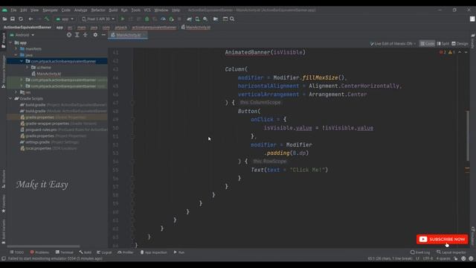Switch editor to Split view mode
Viewport: 476px width, 268px height.
pyautogui.click(x=443, y=43)
